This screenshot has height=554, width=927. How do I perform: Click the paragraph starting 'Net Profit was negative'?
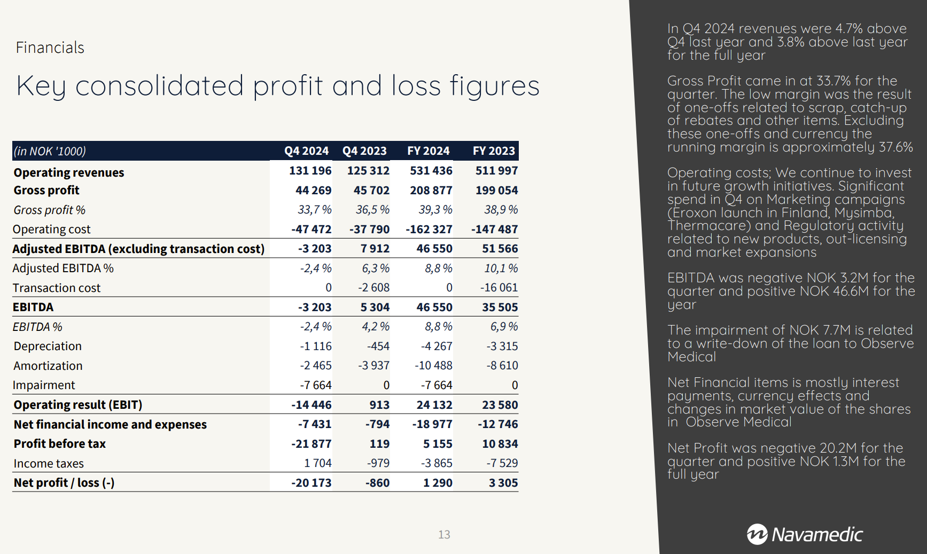tap(786, 461)
